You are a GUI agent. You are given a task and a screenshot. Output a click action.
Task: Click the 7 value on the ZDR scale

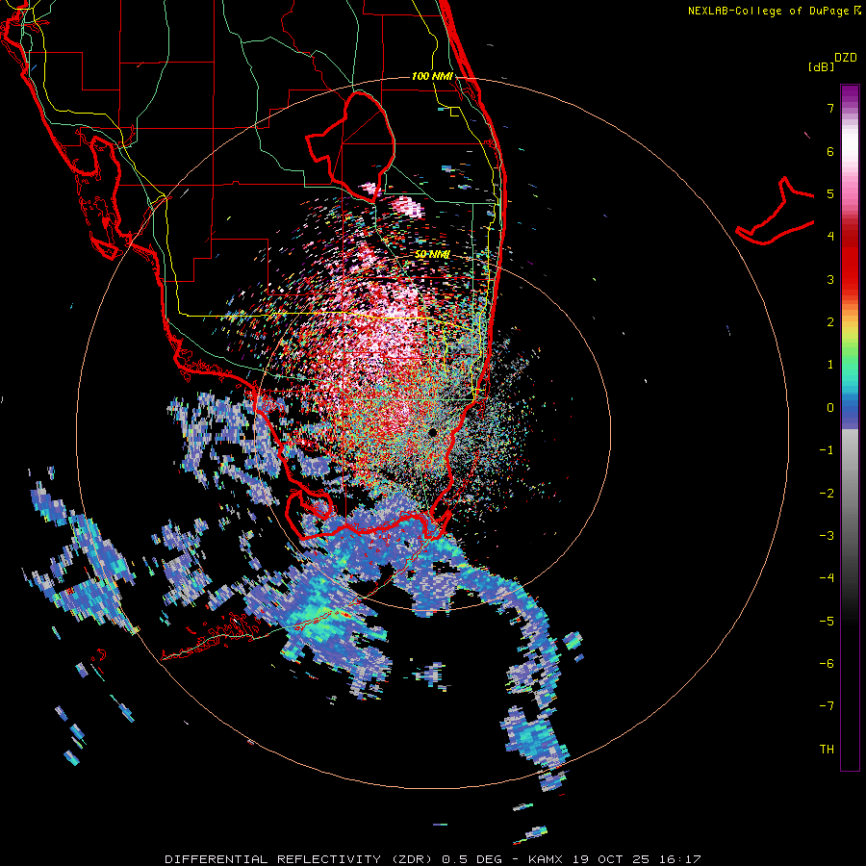click(x=830, y=108)
